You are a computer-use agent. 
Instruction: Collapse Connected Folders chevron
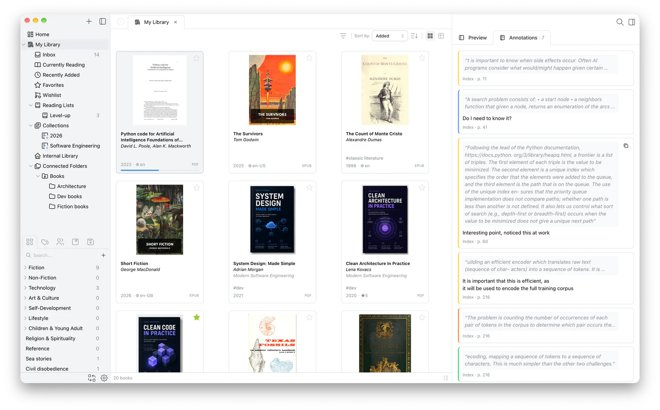pos(31,166)
